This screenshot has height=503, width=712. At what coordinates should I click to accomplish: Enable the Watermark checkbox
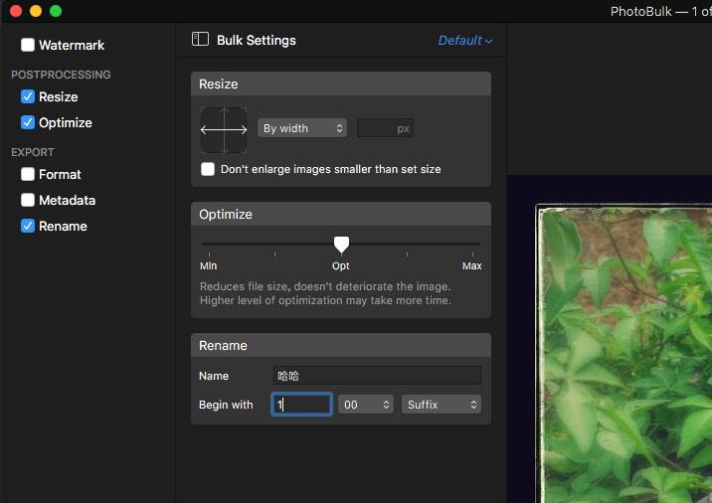pos(28,45)
